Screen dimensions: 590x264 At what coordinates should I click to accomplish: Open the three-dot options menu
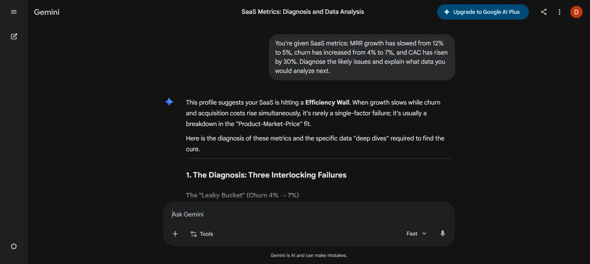point(559,12)
